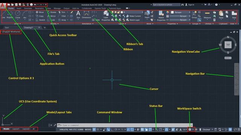241x135 pixels.
Task: Click the Workspace Switching gear icon
Action: tap(190, 129)
